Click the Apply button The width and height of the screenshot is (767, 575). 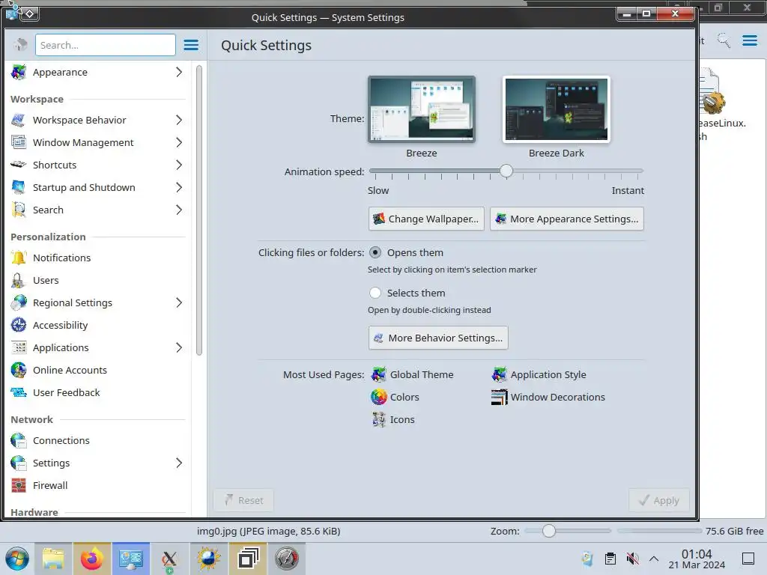(x=659, y=500)
